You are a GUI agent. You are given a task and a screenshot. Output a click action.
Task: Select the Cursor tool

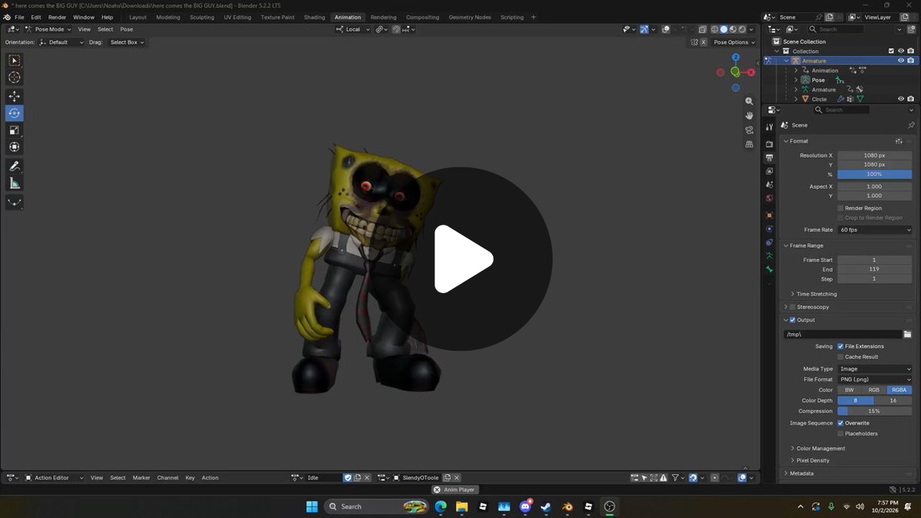[x=15, y=77]
